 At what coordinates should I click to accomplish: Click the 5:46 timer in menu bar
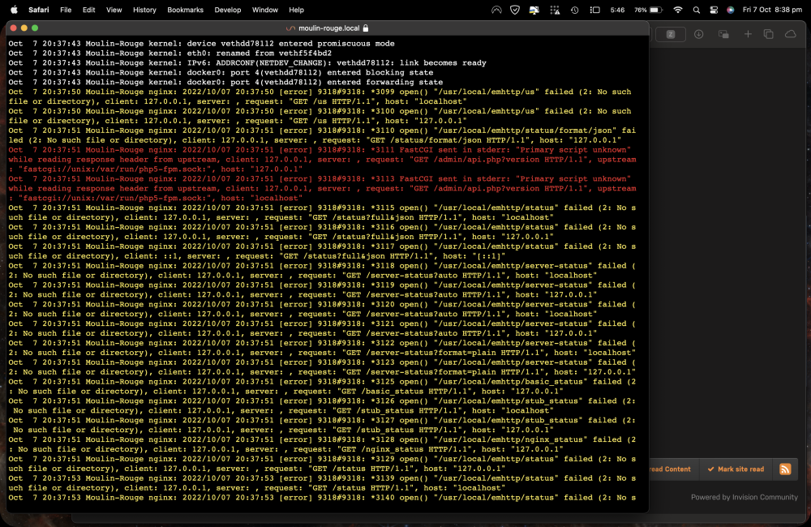coord(617,10)
